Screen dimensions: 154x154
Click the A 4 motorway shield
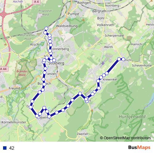(36, 2)
